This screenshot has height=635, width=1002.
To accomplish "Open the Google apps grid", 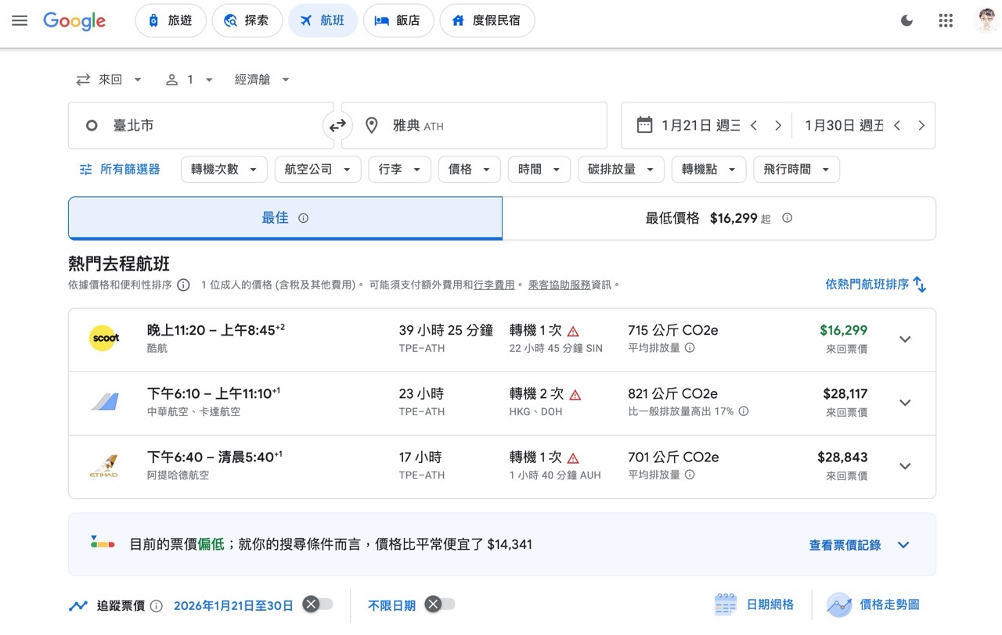I will click(x=945, y=20).
